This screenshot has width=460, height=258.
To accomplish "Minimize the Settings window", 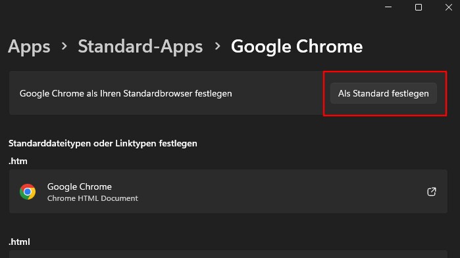I will [388, 7].
